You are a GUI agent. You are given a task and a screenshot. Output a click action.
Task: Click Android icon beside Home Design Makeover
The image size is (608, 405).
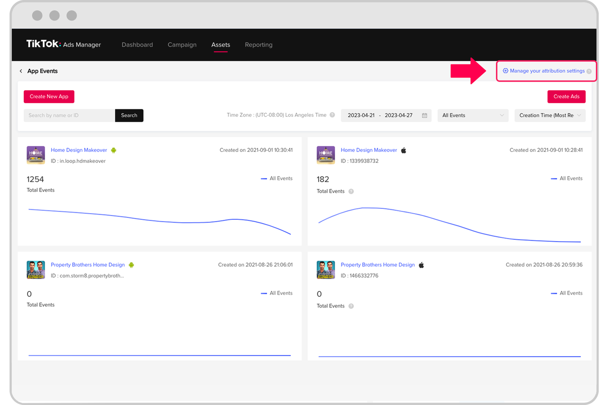[x=114, y=150]
